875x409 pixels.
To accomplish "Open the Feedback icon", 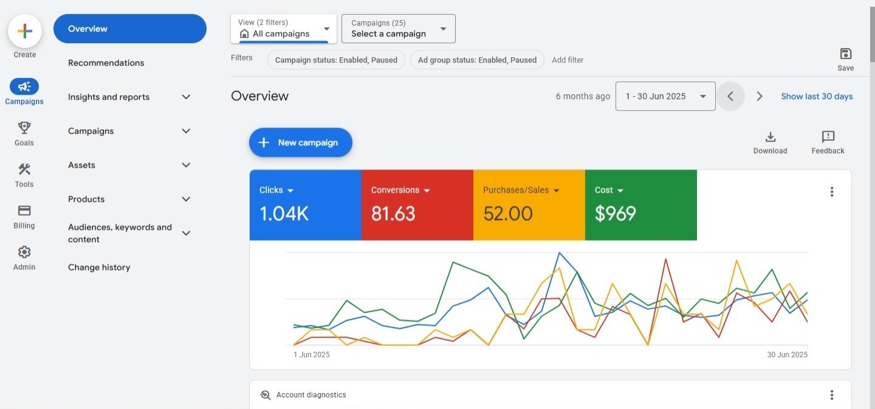I will [828, 137].
